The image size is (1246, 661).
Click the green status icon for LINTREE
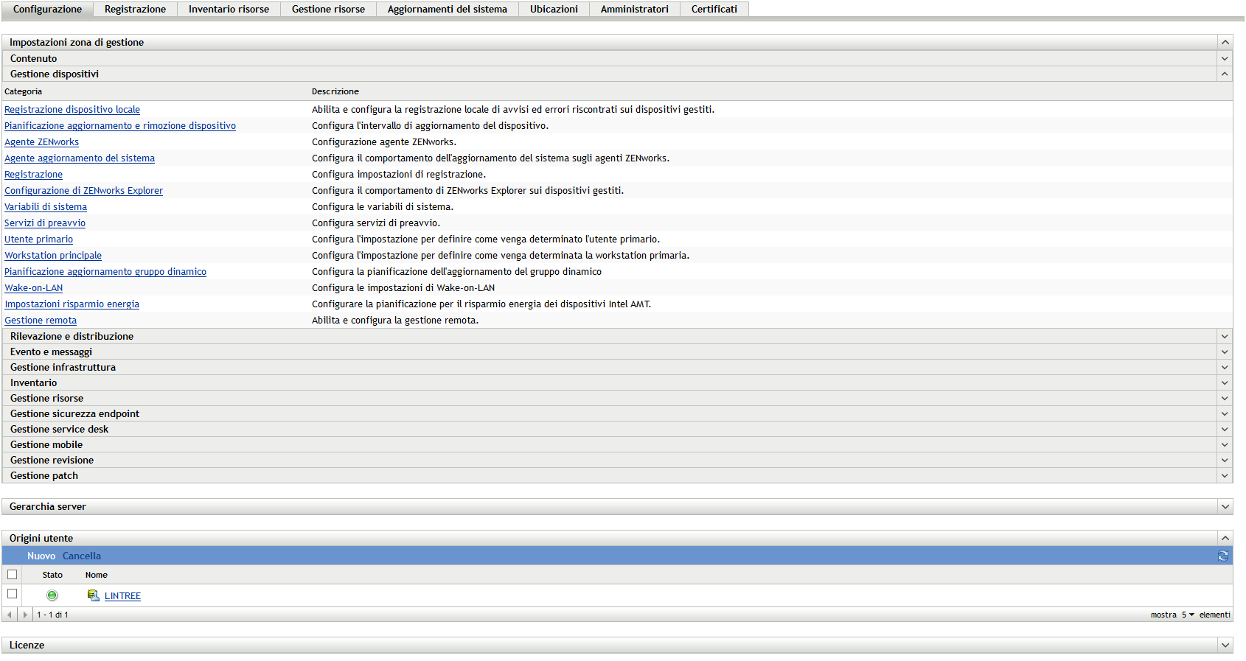point(52,595)
